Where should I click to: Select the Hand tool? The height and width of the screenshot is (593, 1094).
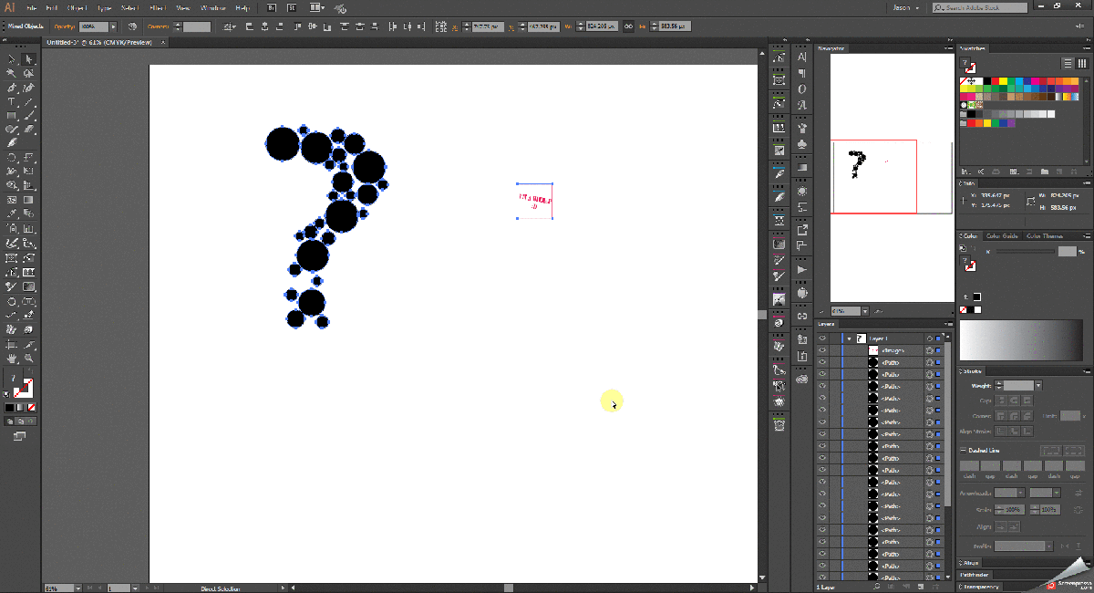coord(12,359)
